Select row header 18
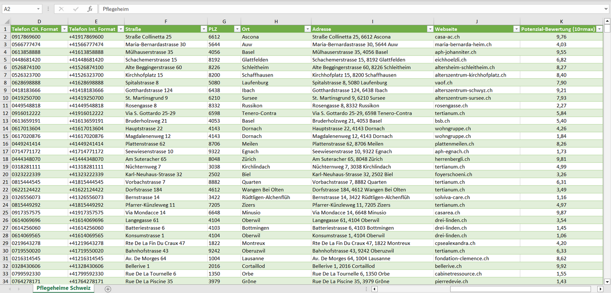 (5, 159)
